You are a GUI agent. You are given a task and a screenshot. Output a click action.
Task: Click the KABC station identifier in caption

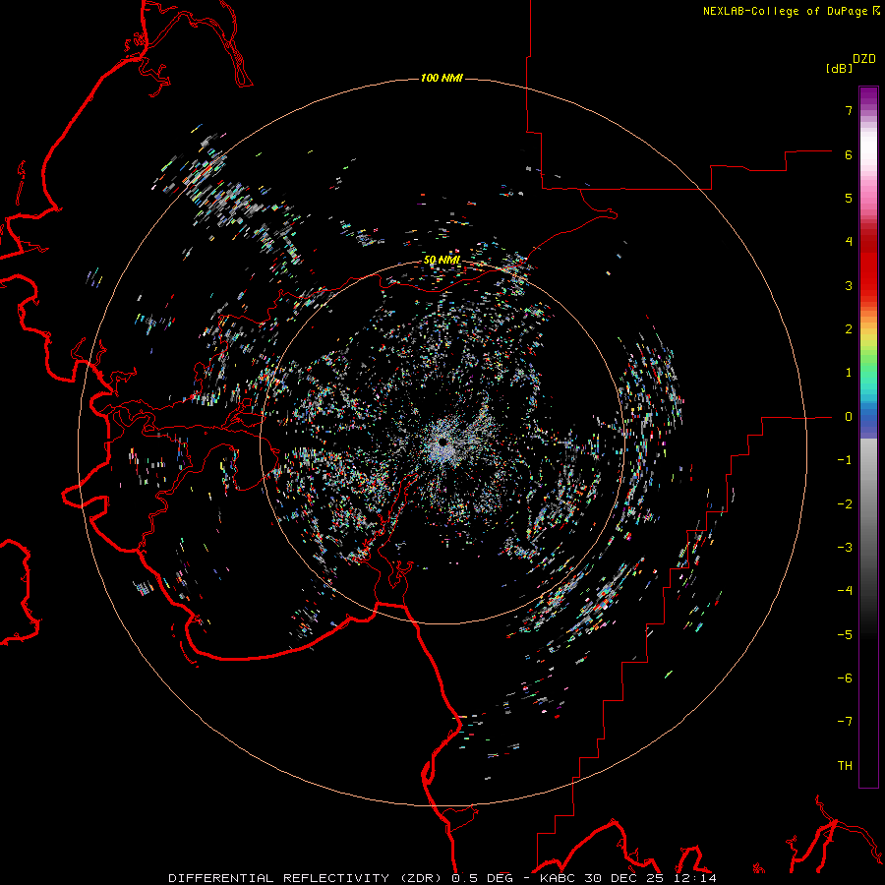click(x=558, y=878)
